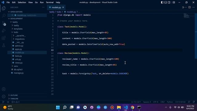
Task: Change line ending via CRLF item
Action: click(163, 102)
